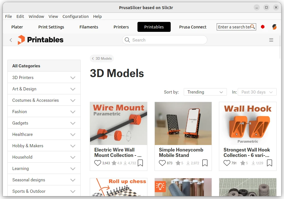Click the Printables Search field
This screenshot has height=199, width=284.
[165, 40]
